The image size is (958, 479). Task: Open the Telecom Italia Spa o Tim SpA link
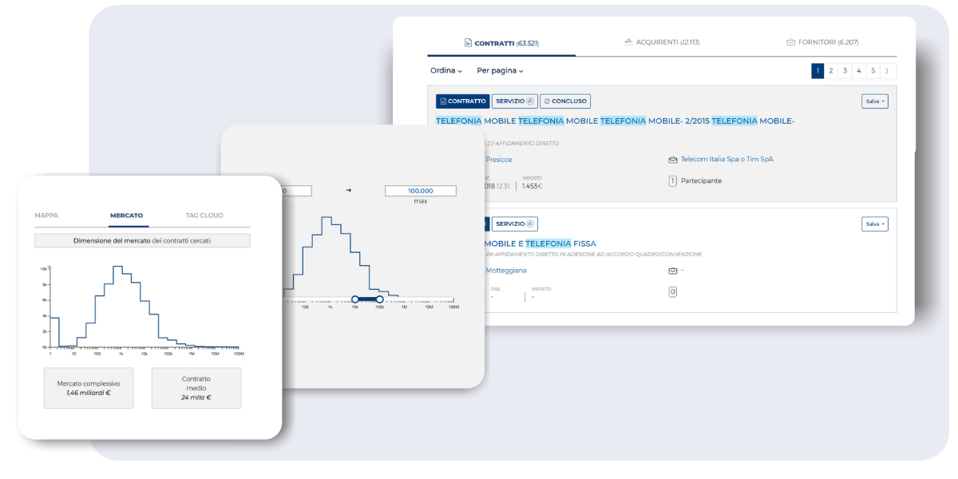(726, 160)
